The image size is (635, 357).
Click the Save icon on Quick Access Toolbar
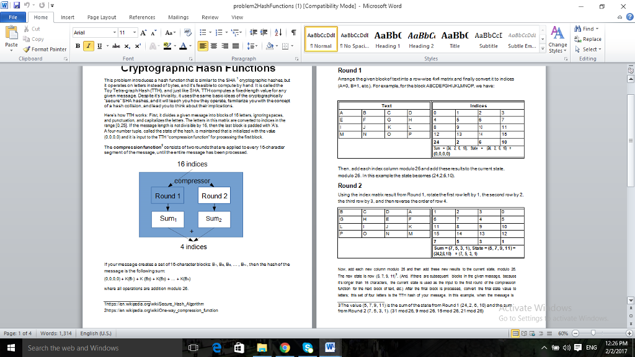(16, 5)
